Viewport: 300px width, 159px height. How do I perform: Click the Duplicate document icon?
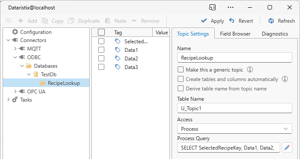pos(71,21)
